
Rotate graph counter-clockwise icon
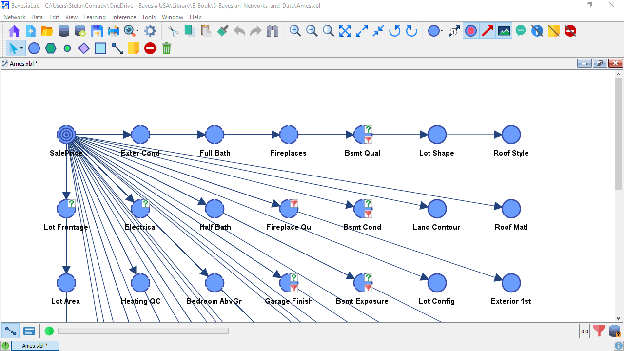click(x=395, y=31)
